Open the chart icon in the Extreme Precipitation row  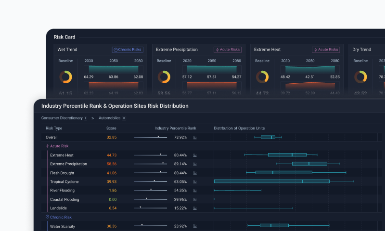(x=195, y=164)
